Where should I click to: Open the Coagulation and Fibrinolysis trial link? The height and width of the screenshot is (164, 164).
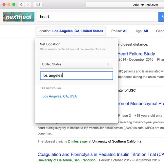tap(101, 154)
